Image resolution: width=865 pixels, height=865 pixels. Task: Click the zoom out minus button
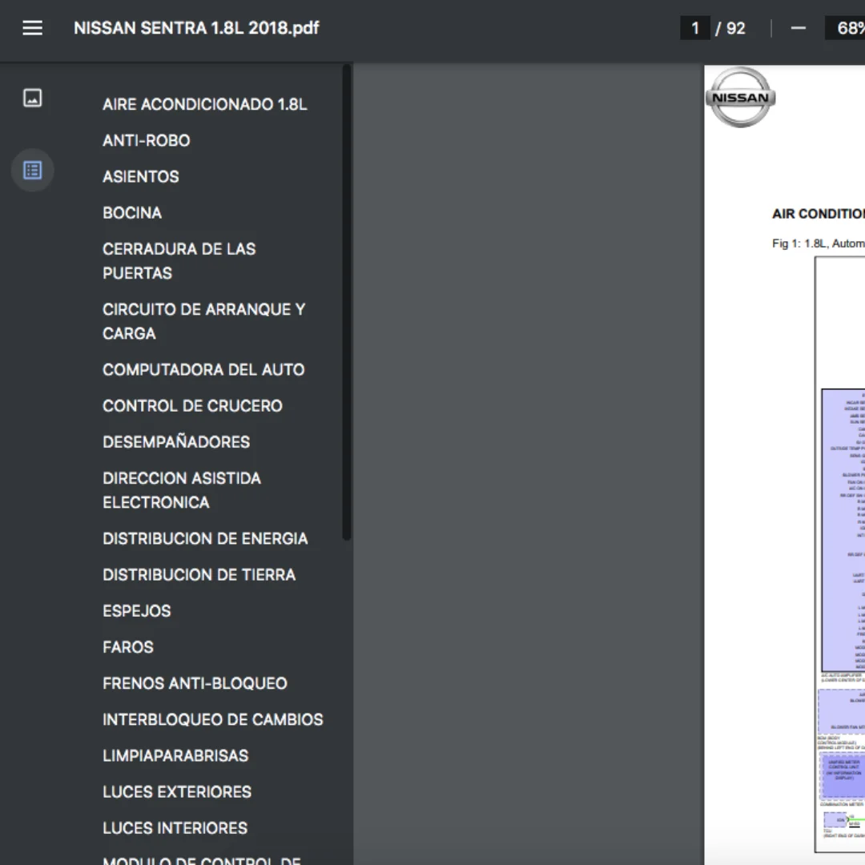pyautogui.click(x=799, y=28)
